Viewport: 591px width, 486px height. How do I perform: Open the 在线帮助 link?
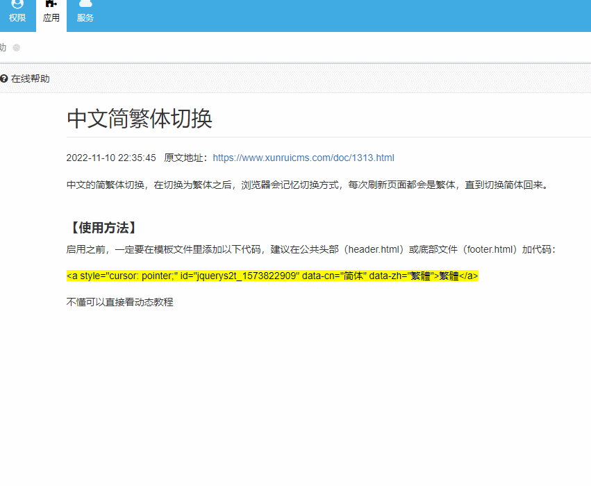(x=30, y=78)
